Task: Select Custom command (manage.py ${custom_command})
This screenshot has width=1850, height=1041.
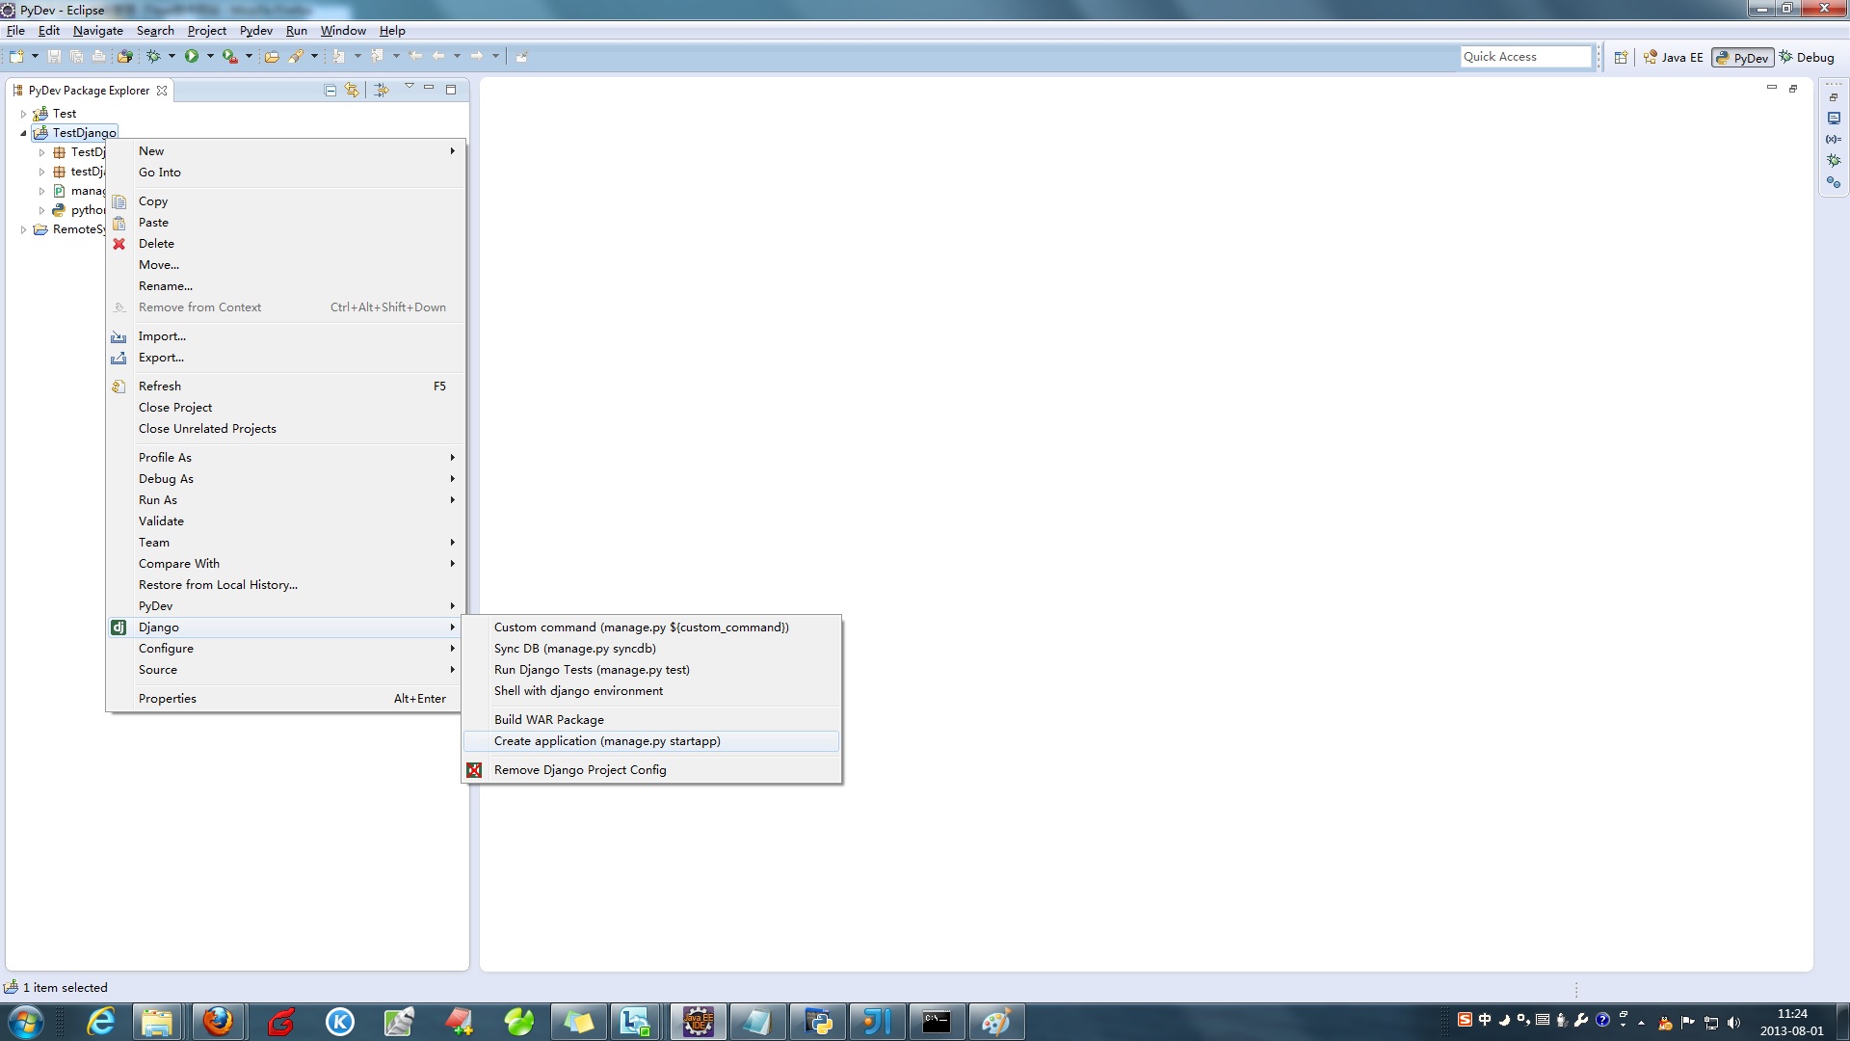Action: click(x=651, y=627)
